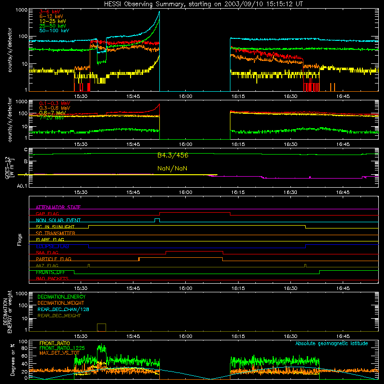Select the yellow FRONT_RATIO legend label
Screen dimensions: 384x384
click(x=55, y=343)
